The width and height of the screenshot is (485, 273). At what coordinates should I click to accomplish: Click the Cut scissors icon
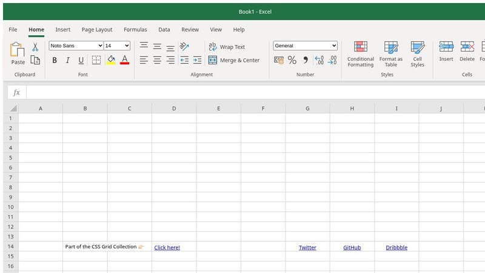point(35,47)
